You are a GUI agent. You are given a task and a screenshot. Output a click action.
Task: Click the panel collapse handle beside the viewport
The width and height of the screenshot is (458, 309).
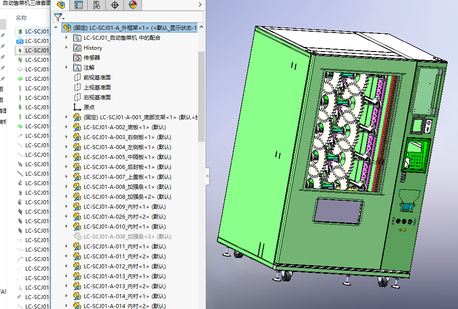208,176
